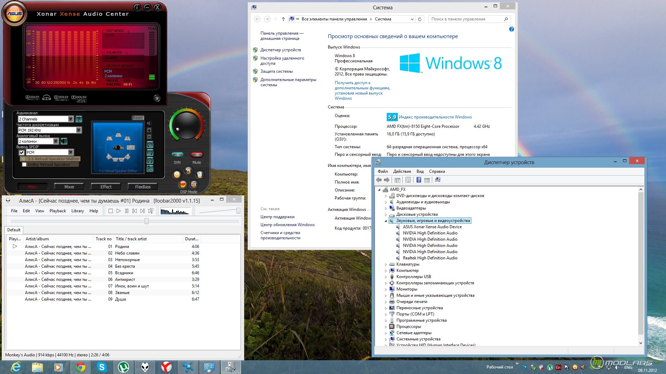
Task: Click the Xonar master volume knob
Action: [x=186, y=126]
